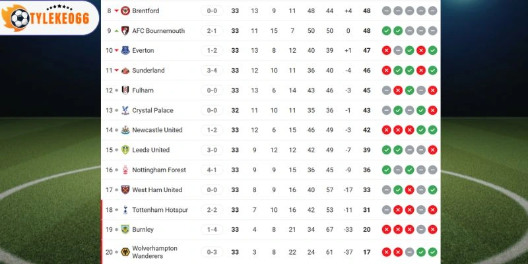Image resolution: width=528 pixels, height=264 pixels.
Task: Click the 1-4 score button for Burnley
Action: 212,230
